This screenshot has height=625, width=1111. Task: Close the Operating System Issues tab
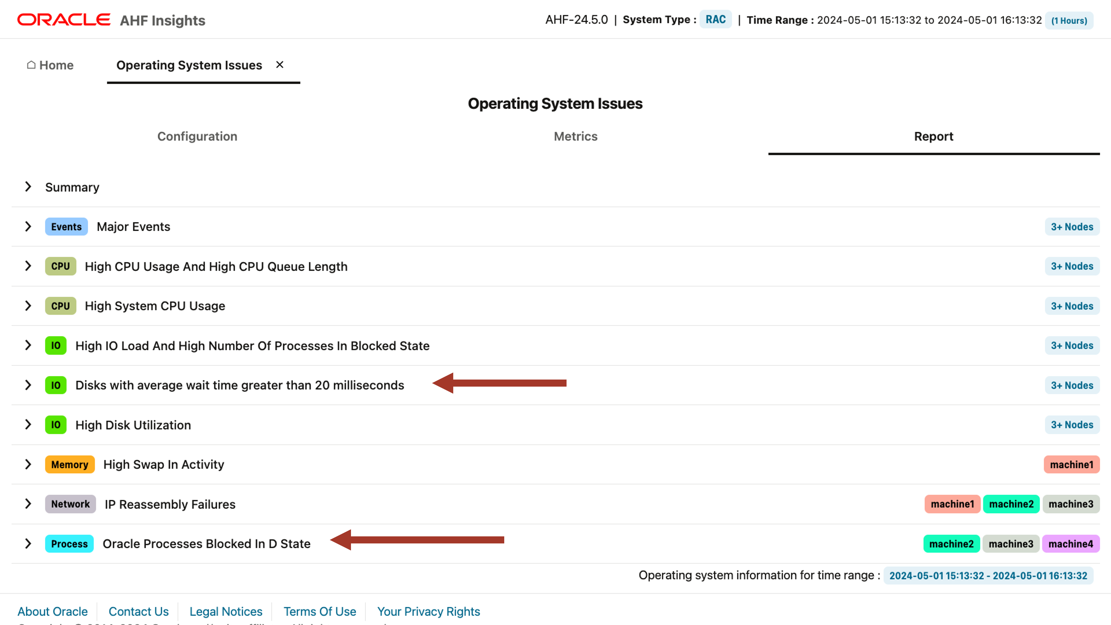280,65
